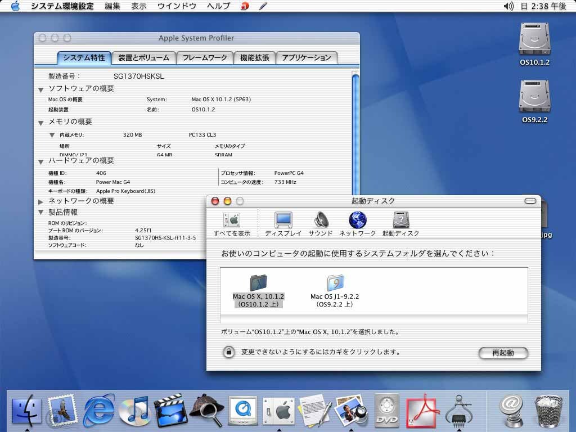The width and height of the screenshot is (576, 432).
Task: Collapse the メモリの概要 section
Action: 40,123
